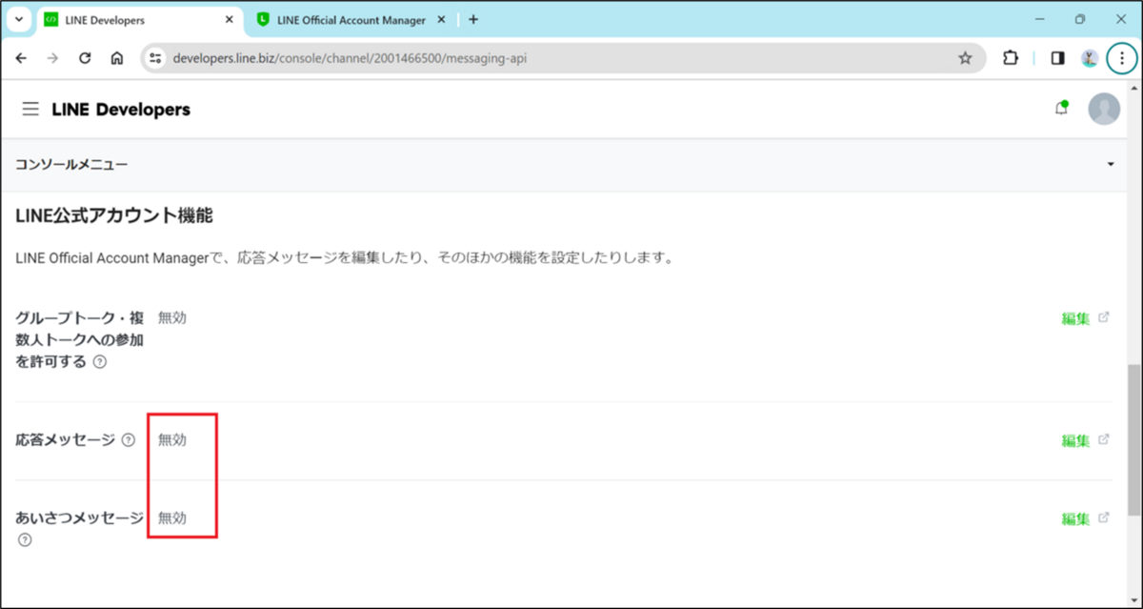
Task: Open the hamburger menu beside LINE Developers
Action: (x=30, y=110)
